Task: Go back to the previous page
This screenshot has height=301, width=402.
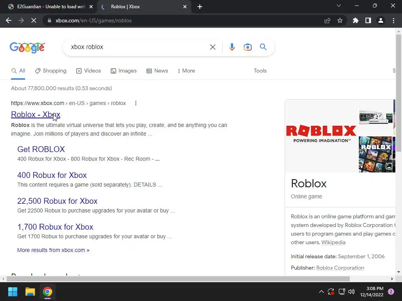Action: [x=9, y=20]
